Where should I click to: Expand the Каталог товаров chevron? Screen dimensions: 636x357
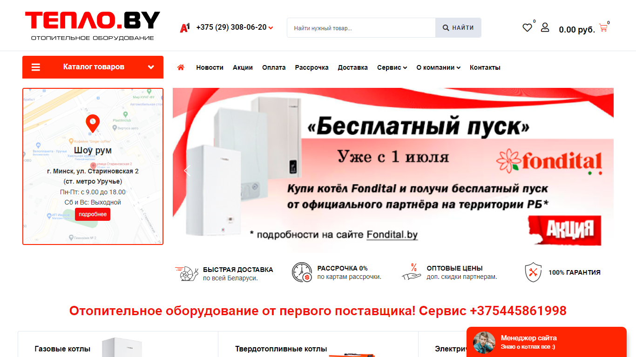[x=151, y=67]
